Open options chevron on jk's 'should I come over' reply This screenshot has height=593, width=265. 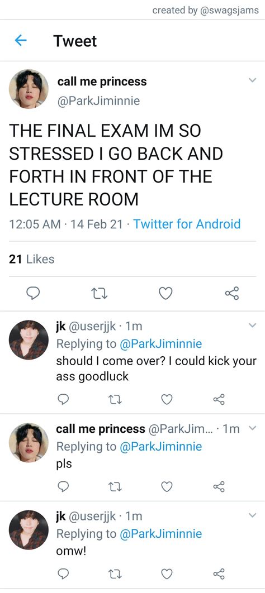click(252, 326)
